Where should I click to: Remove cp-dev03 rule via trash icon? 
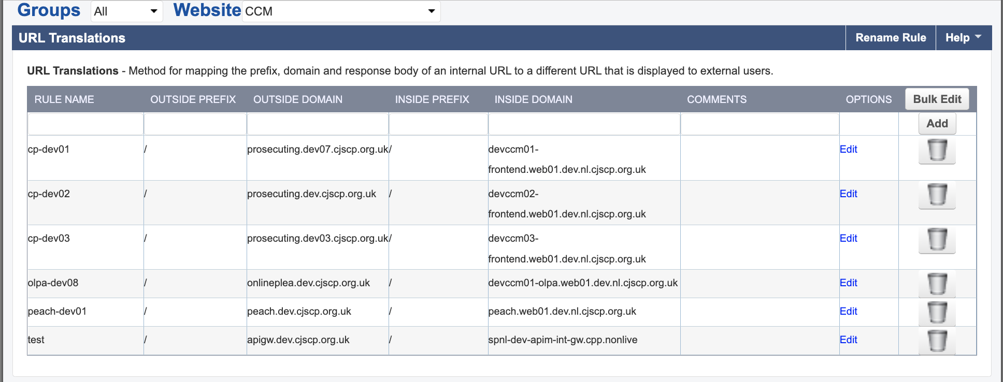(x=937, y=240)
